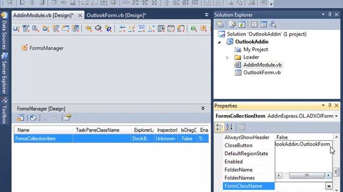
Task: Click the black box component toolbar icon
Action: point(98,28)
